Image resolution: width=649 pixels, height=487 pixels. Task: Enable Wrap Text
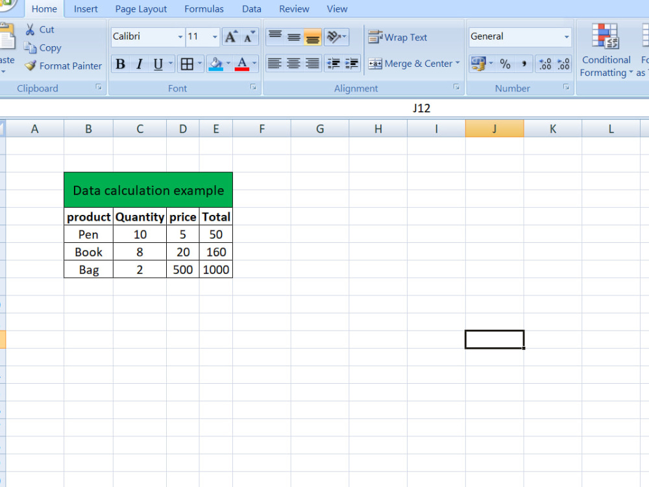point(398,37)
